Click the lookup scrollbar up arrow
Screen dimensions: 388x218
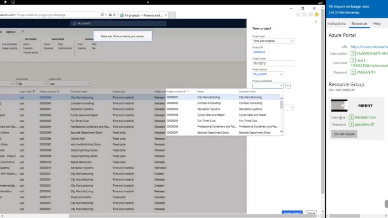click(x=281, y=98)
